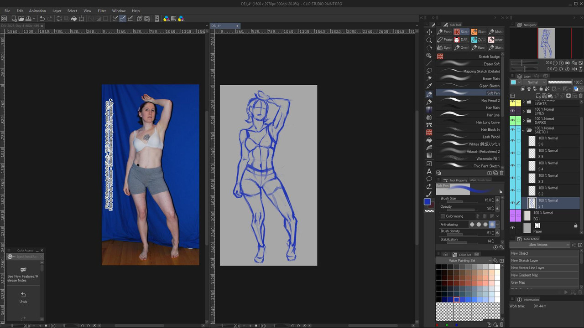Viewport: 584px width, 328px height.
Task: Select the Eyedropper tool
Action: point(429,86)
